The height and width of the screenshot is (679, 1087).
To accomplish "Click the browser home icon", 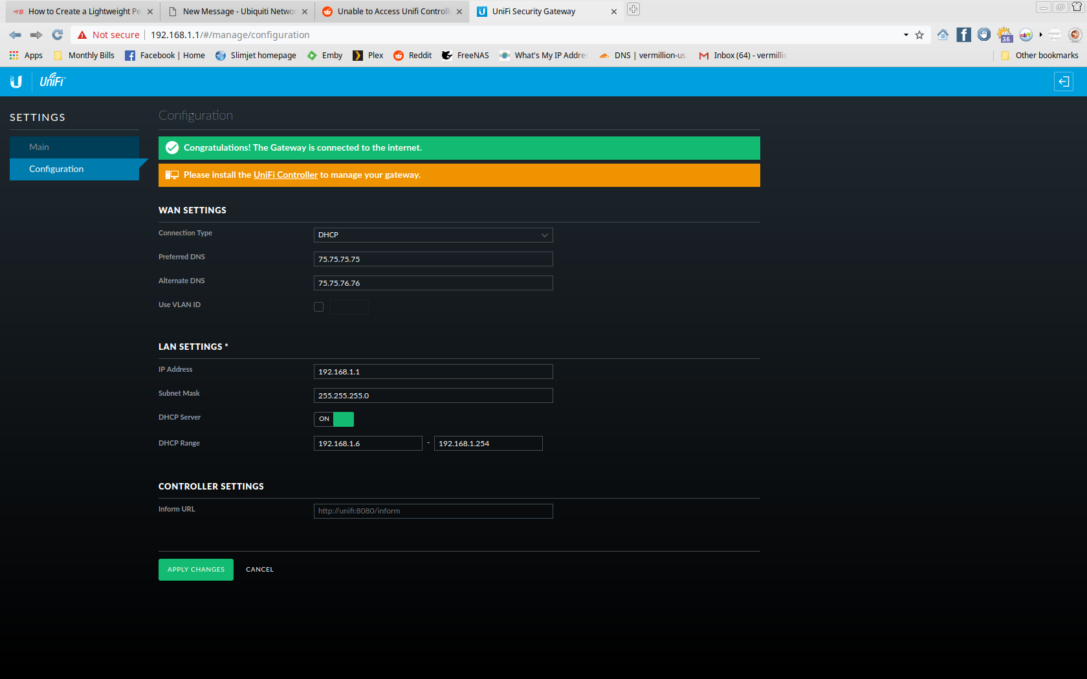I will [943, 35].
